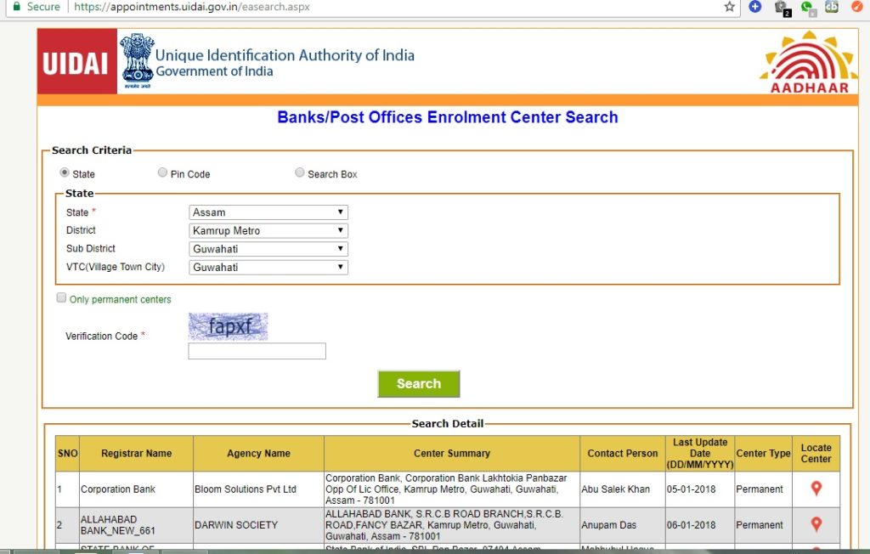The image size is (870, 554).
Task: Click the Aadhaar logo in the header
Action: [x=808, y=61]
